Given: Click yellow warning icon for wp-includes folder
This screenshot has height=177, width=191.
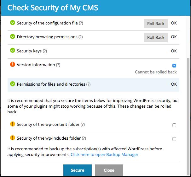Looking at the screenshot, I should point(13,138).
